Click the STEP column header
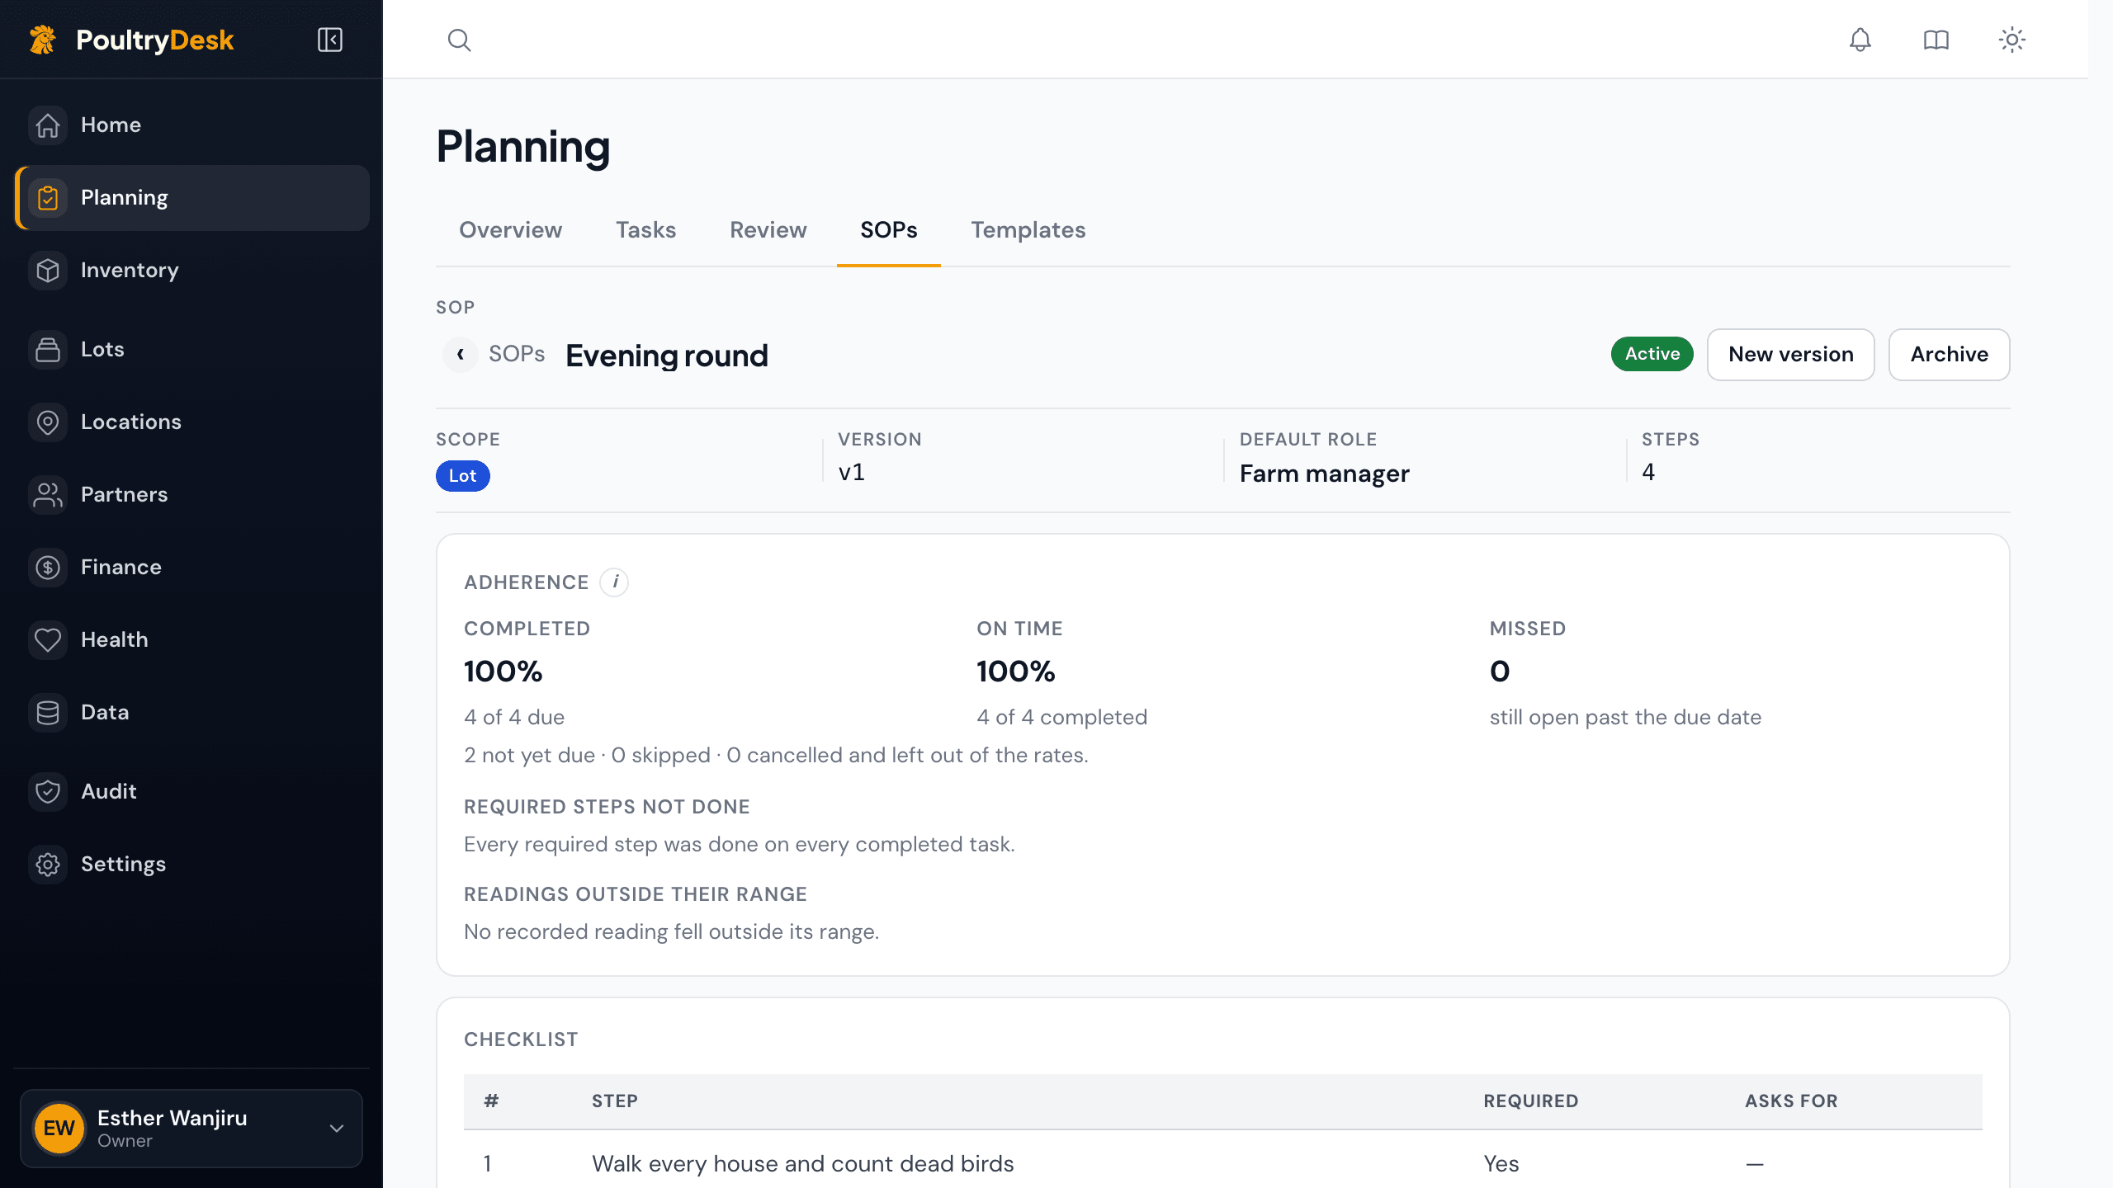This screenshot has height=1188, width=2113. tap(614, 1101)
